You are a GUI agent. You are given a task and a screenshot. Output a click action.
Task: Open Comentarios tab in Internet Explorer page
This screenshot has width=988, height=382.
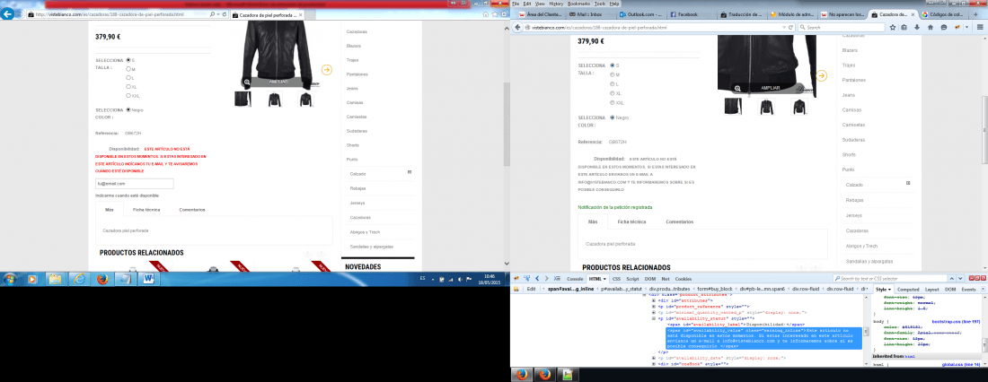point(191,210)
